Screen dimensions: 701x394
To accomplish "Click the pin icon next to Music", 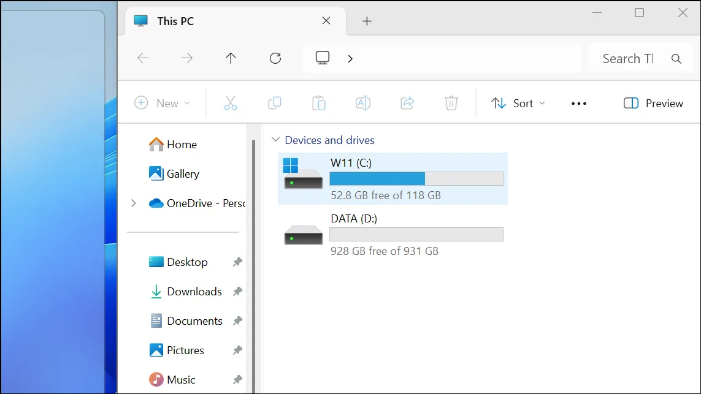I will pos(237,380).
